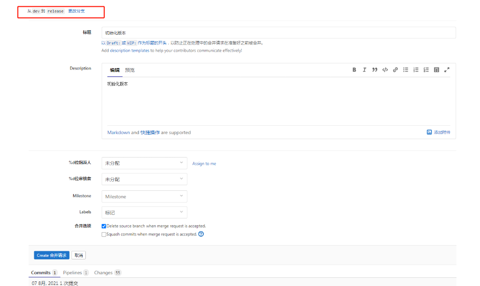Apply bold formatting in description toolbar
Screen dimensions: 480x286
tap(354, 70)
